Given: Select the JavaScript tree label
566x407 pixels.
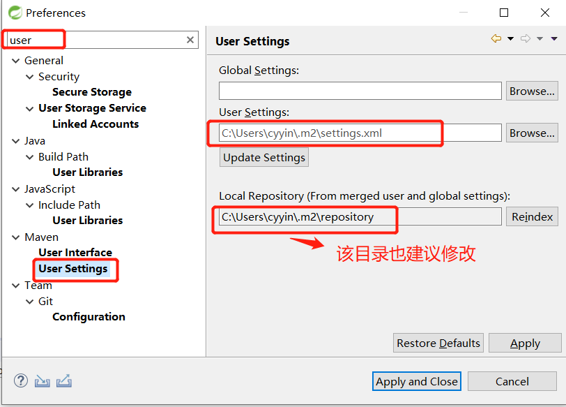Looking at the screenshot, I should tap(49, 188).
